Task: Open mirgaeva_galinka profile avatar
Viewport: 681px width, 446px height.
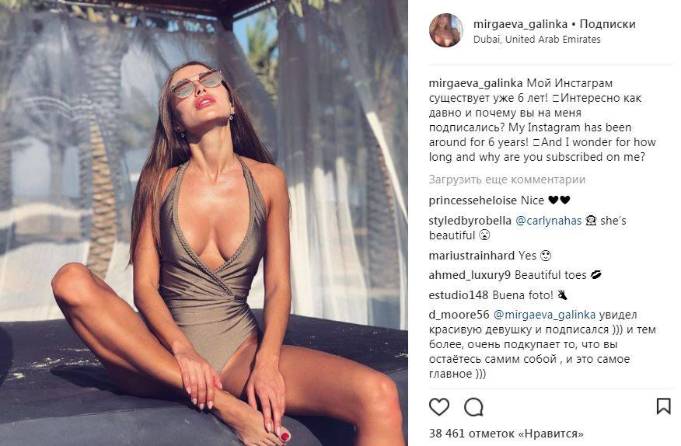Action: 446,30
